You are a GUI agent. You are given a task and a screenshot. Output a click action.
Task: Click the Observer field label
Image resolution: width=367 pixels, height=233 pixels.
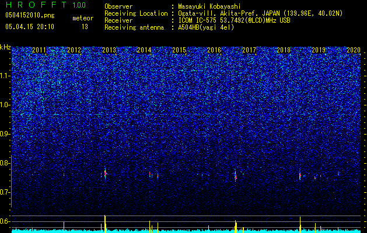pyautogui.click(x=118, y=6)
